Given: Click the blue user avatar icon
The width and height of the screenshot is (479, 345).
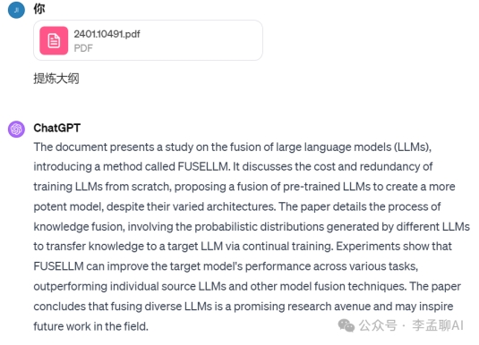Looking at the screenshot, I should [x=16, y=10].
